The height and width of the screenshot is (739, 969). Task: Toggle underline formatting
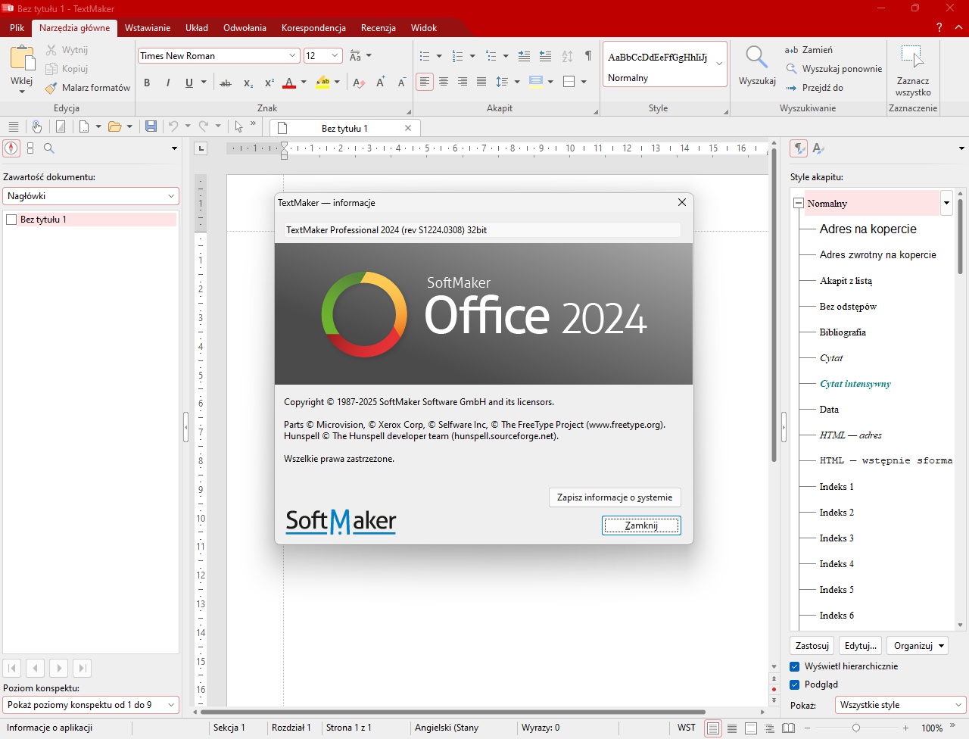click(x=189, y=83)
